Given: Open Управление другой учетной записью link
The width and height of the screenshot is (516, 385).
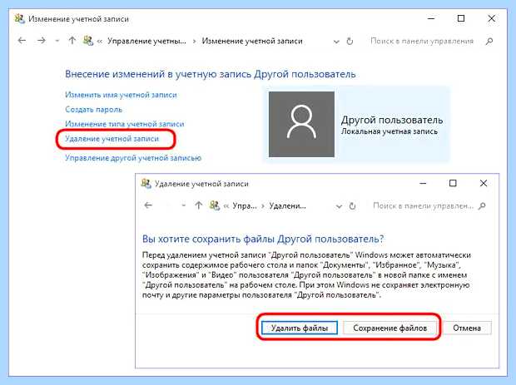Looking at the screenshot, I should (133, 158).
